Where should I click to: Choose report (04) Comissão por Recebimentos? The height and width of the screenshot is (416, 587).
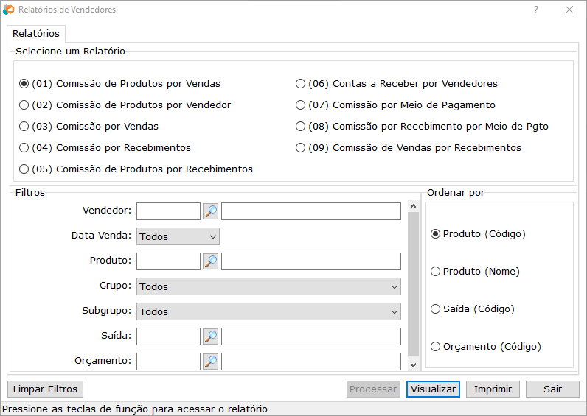105,148
